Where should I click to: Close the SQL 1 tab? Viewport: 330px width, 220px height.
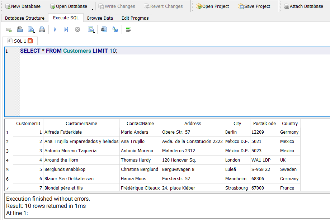[30, 41]
